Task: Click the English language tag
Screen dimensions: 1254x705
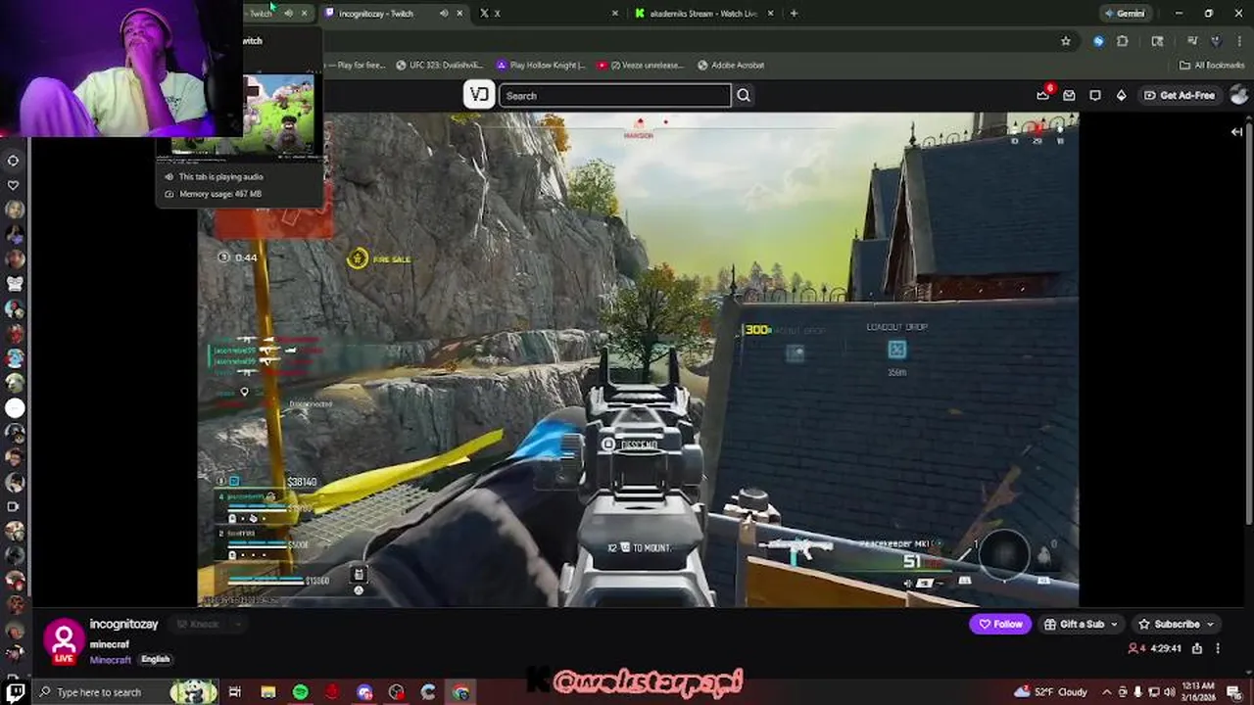Action: (155, 659)
